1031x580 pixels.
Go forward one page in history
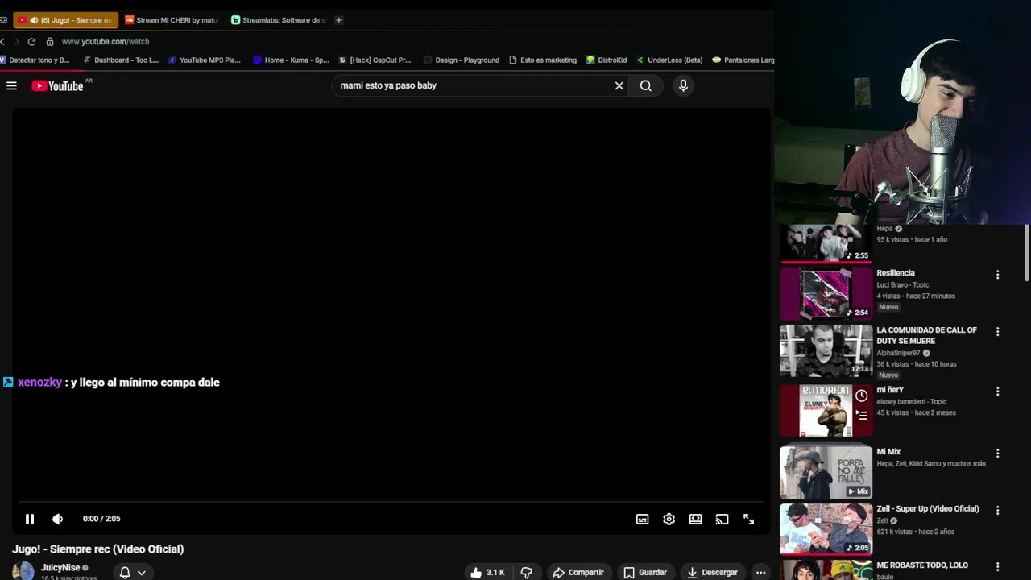(x=16, y=41)
